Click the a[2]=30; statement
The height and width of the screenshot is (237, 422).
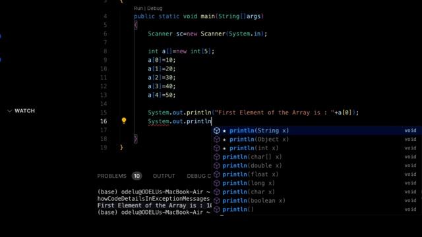coord(162,78)
